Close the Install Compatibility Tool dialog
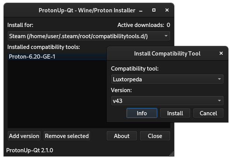Image resolution: width=232 pixels, height=160 pixels. coord(221,54)
